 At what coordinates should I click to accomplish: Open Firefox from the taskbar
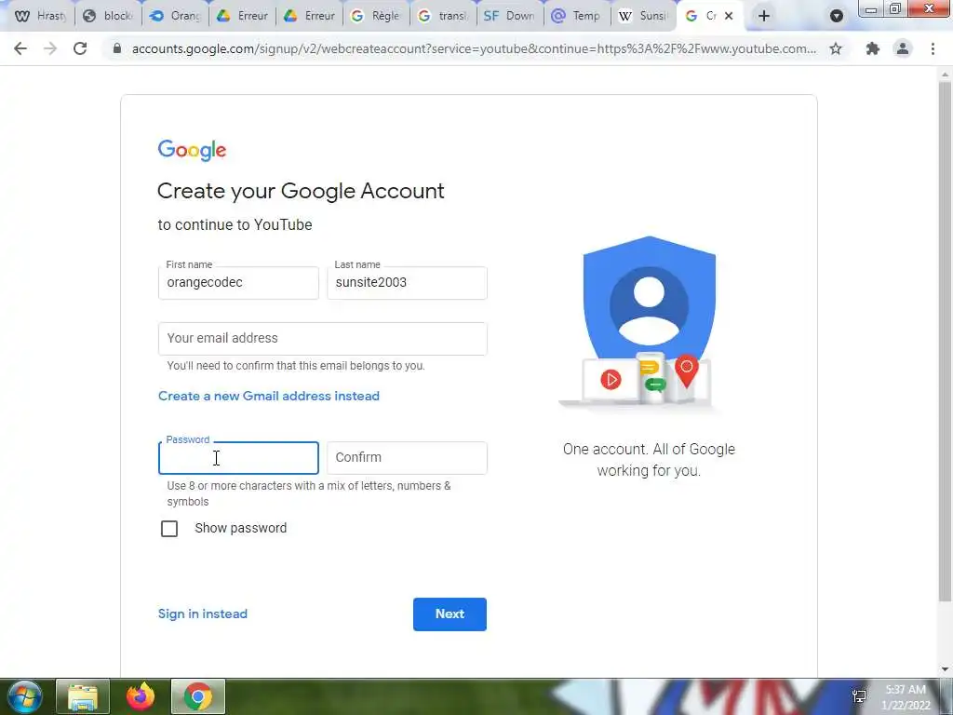pos(141,696)
